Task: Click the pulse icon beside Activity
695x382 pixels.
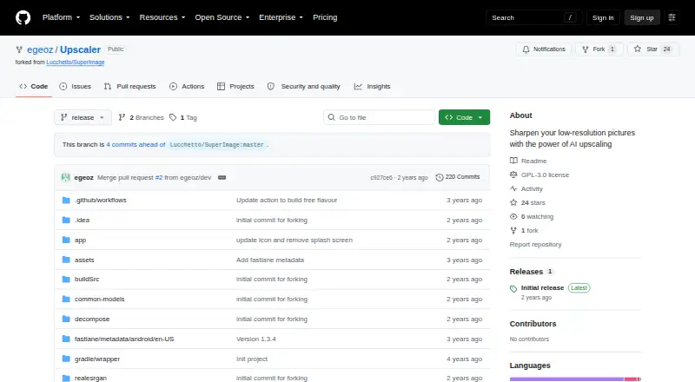Action: click(513, 188)
